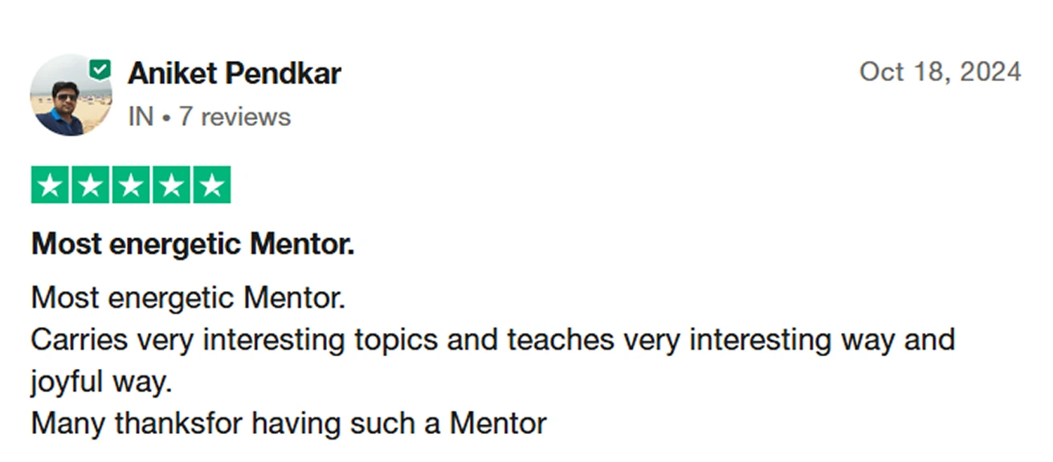Click the 'joyful way.' text line
This screenshot has width=1053, height=462.
(x=102, y=382)
